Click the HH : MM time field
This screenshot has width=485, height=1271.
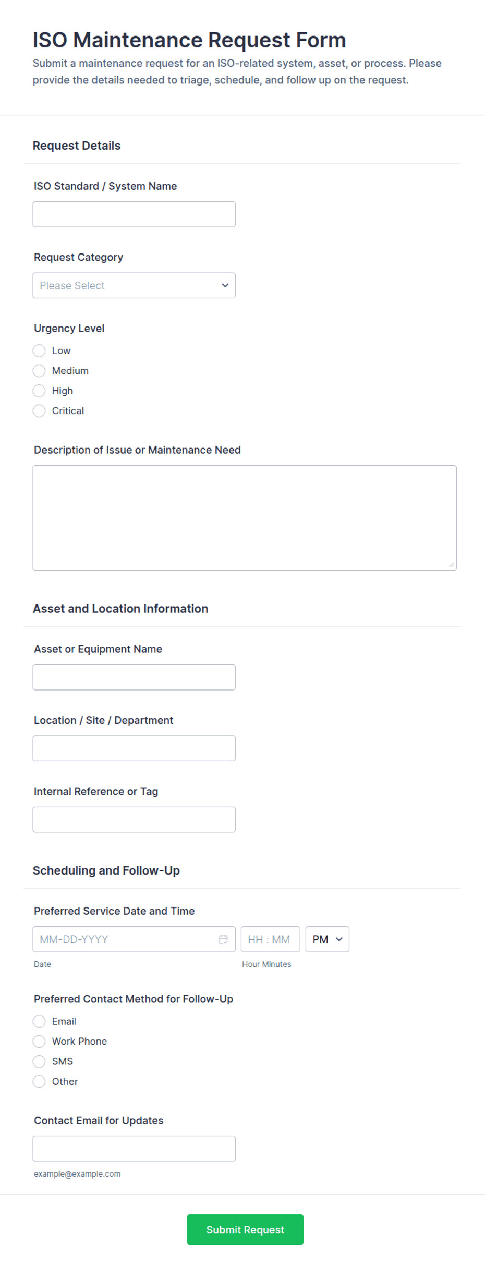pyautogui.click(x=271, y=939)
